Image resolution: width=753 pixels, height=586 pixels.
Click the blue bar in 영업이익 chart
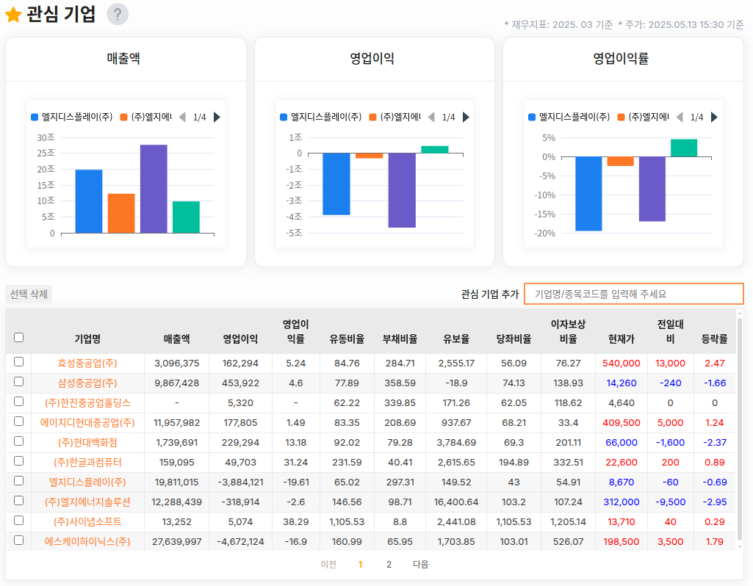click(336, 184)
